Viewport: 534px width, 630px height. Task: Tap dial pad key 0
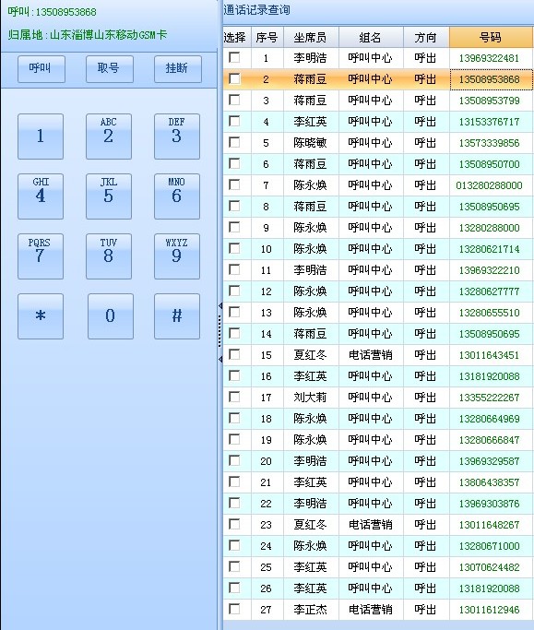tap(111, 316)
